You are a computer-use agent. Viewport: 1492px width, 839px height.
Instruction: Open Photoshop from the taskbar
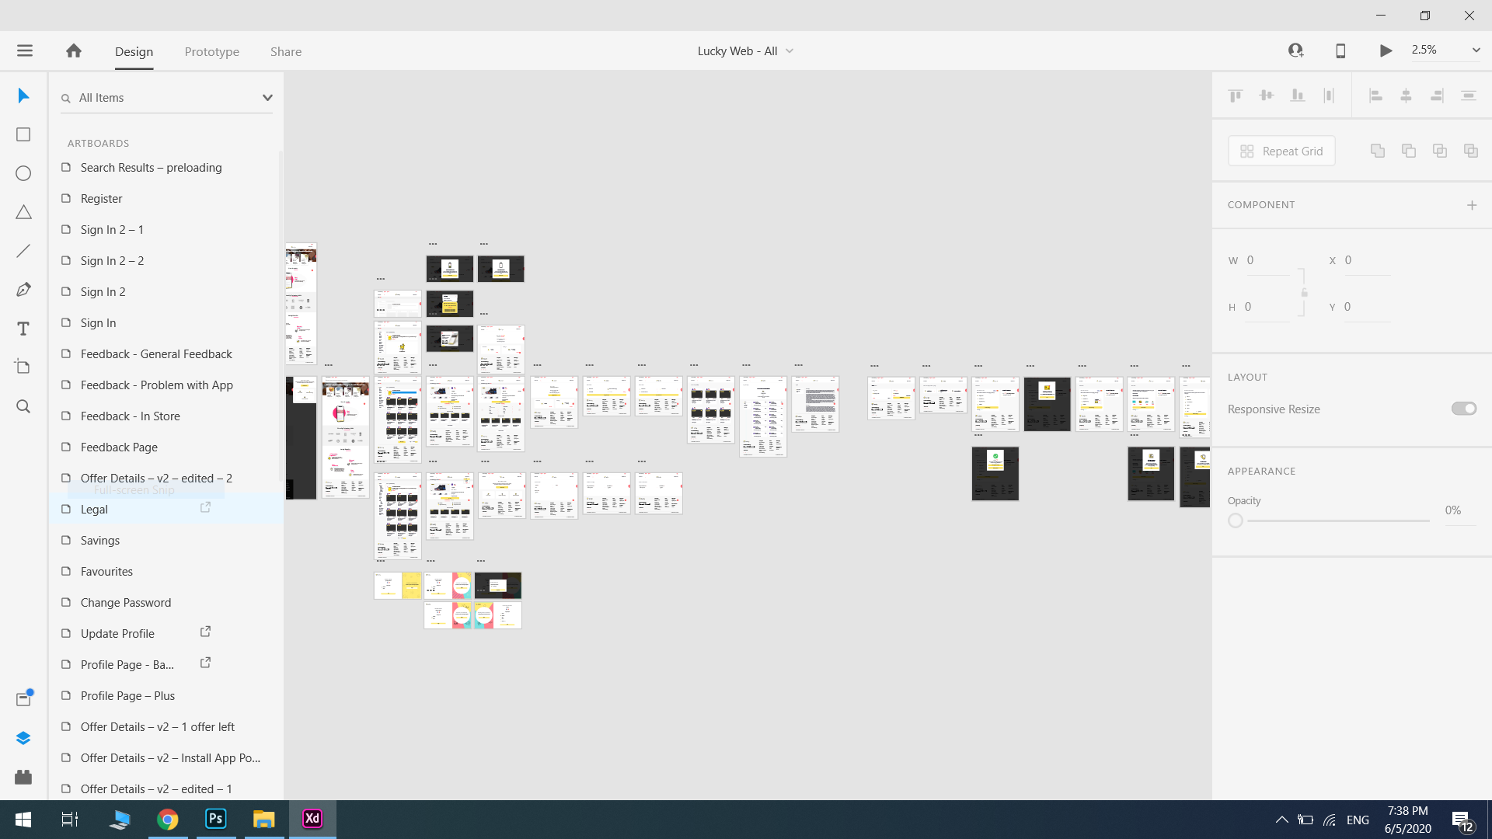coord(215,819)
